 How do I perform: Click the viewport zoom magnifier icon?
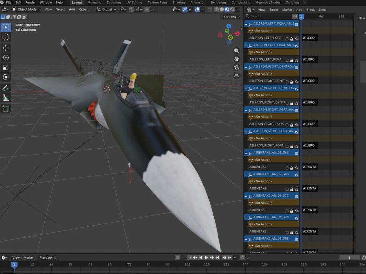pos(236,51)
